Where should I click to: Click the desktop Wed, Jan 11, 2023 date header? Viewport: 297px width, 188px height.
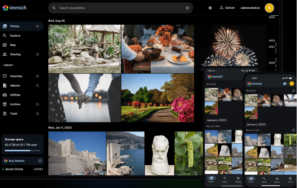coord(60,127)
